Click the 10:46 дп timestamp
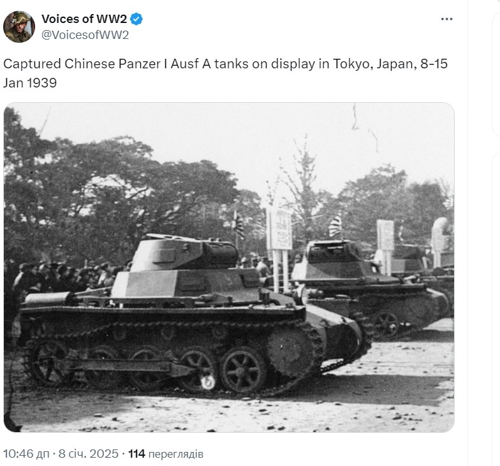 [x=26, y=453]
